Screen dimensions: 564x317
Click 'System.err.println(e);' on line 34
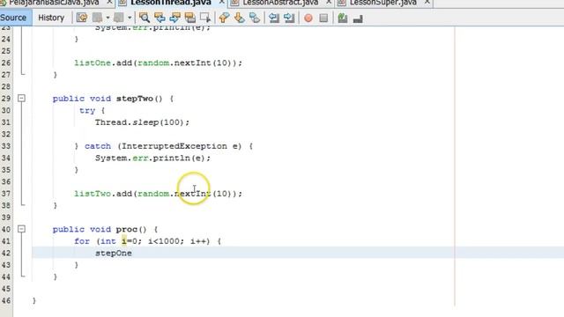(x=152, y=158)
